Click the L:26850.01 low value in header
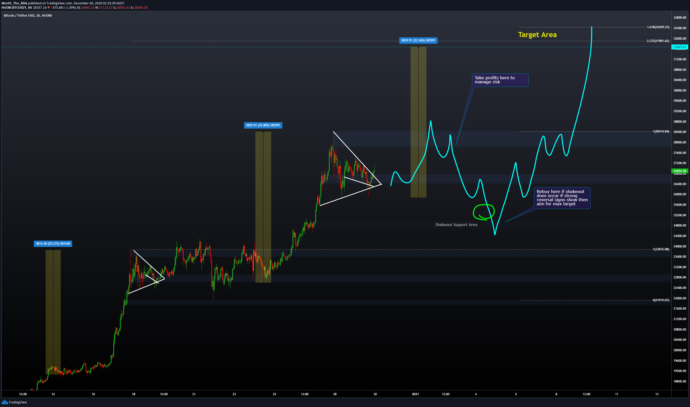The height and width of the screenshot is (407, 690). [x=121, y=8]
